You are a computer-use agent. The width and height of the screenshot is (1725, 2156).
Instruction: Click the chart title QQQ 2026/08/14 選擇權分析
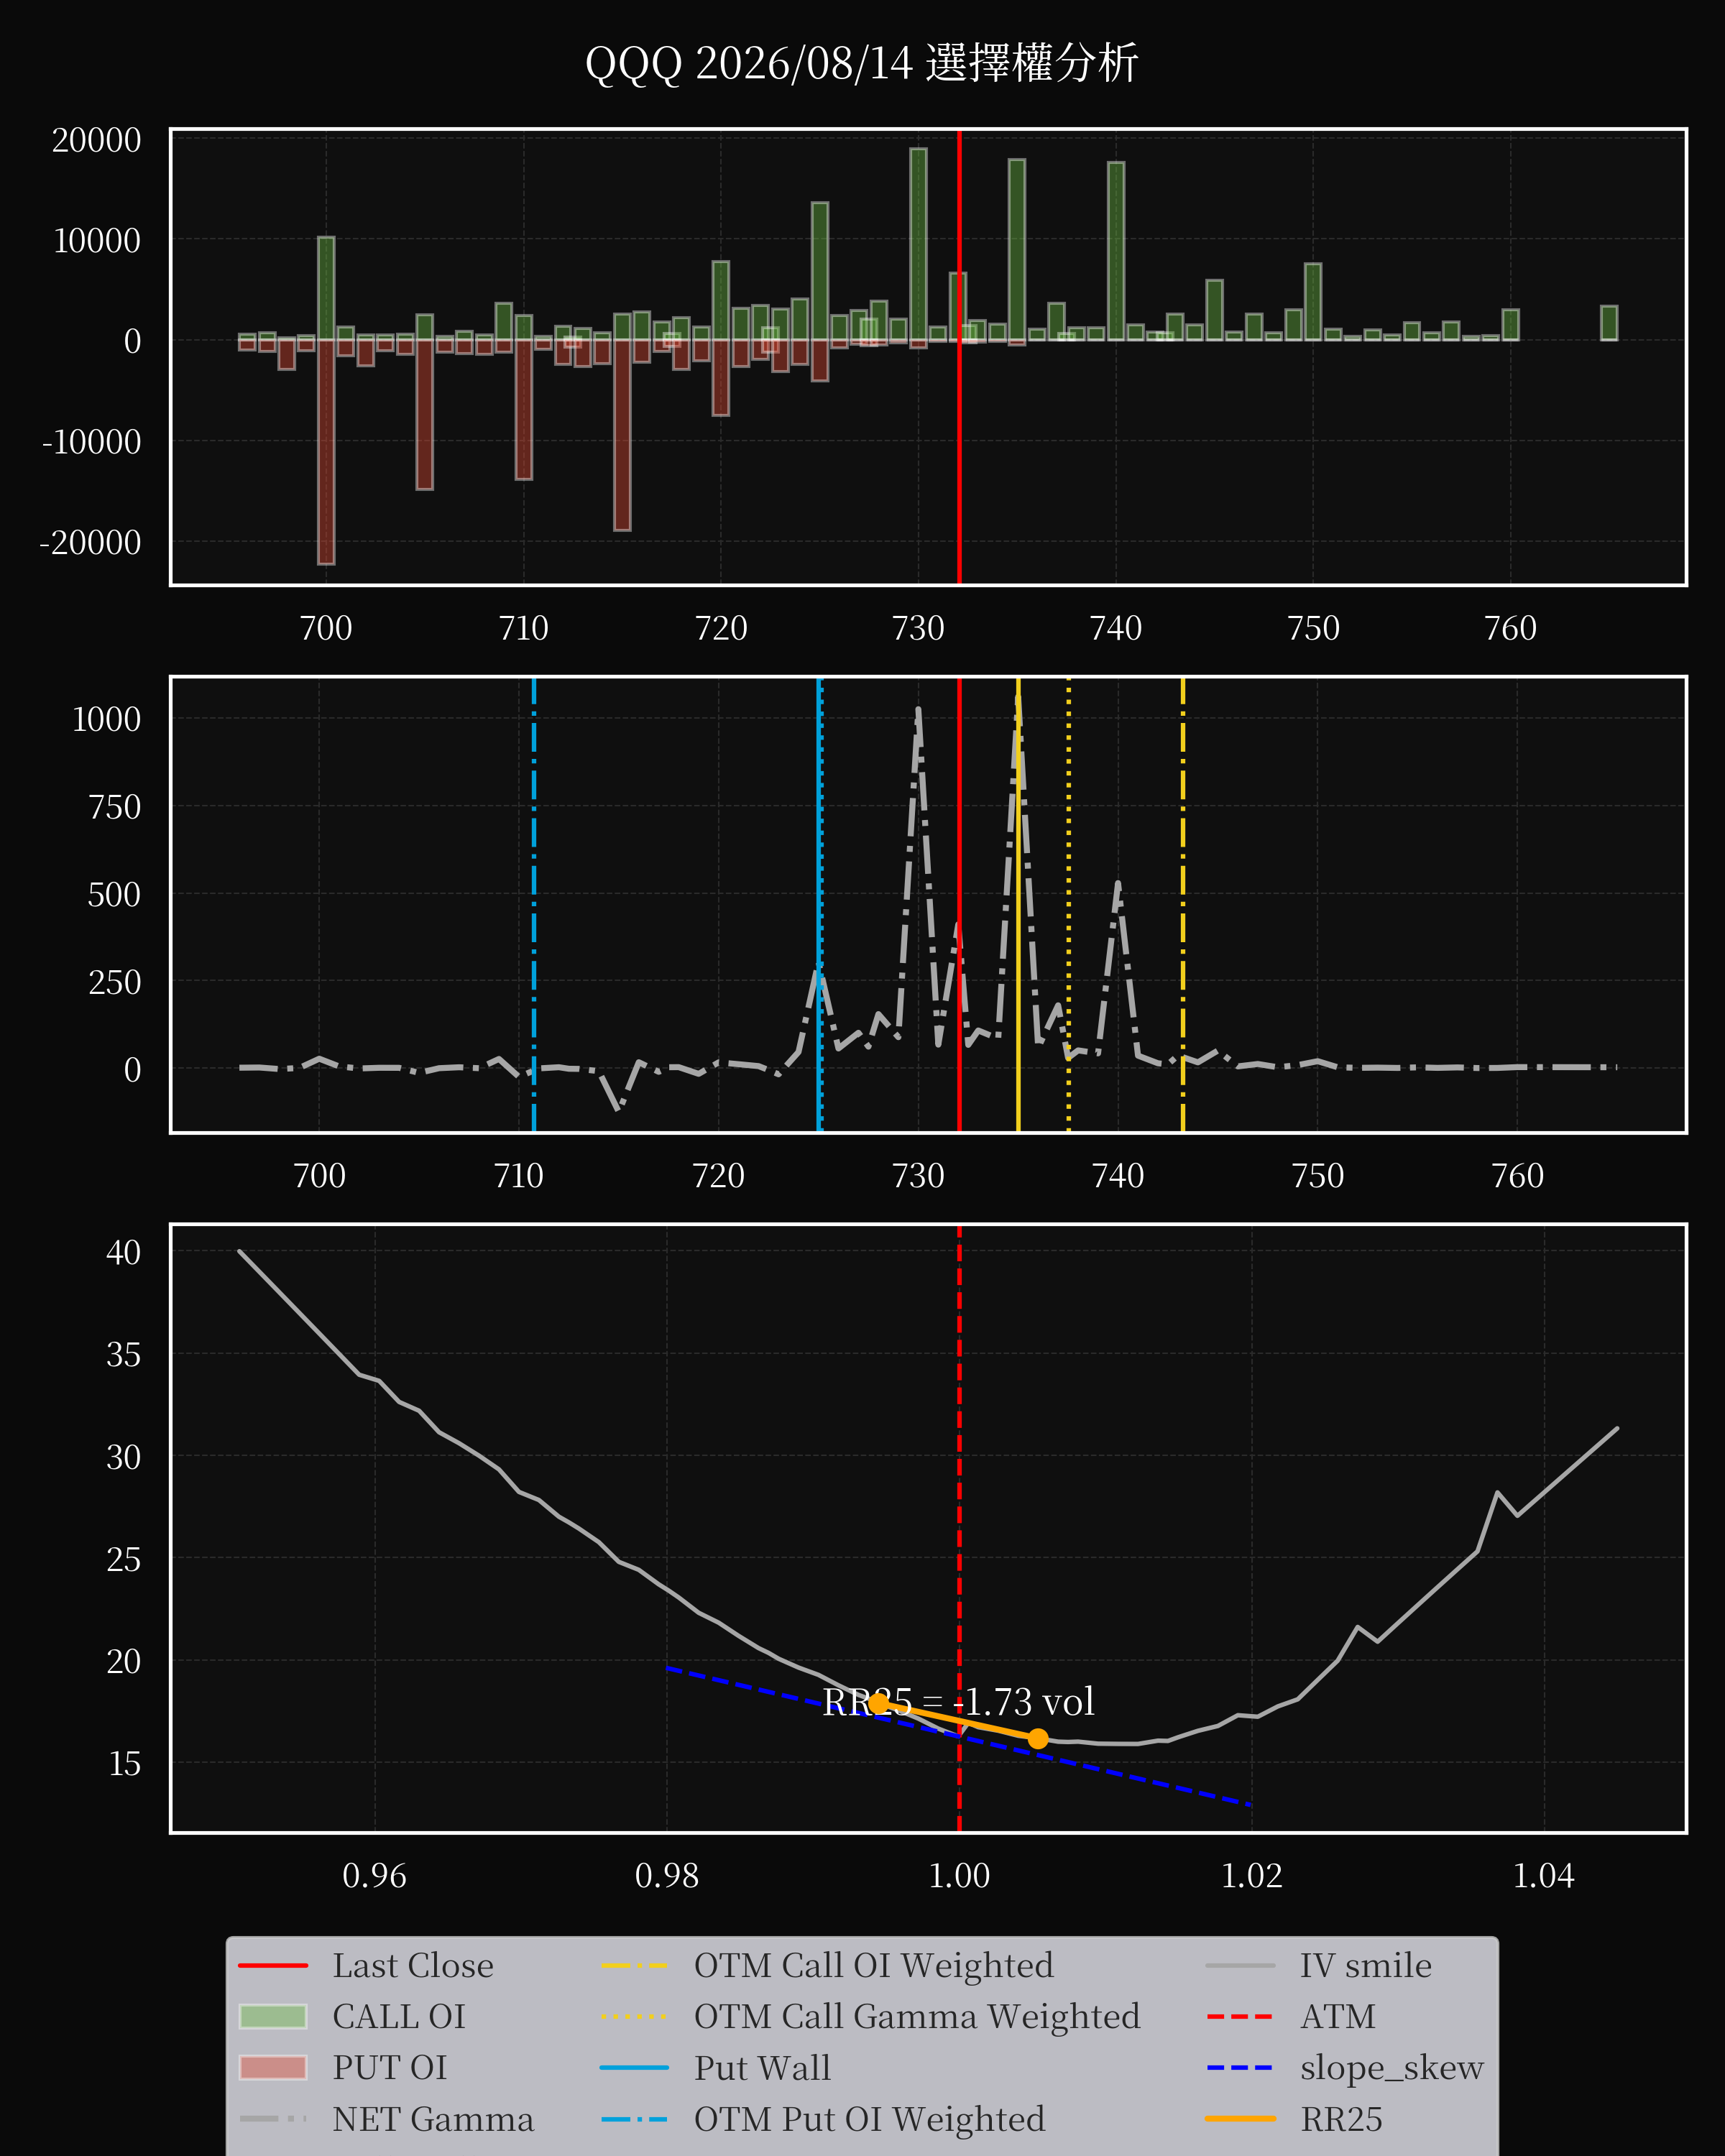click(861, 63)
